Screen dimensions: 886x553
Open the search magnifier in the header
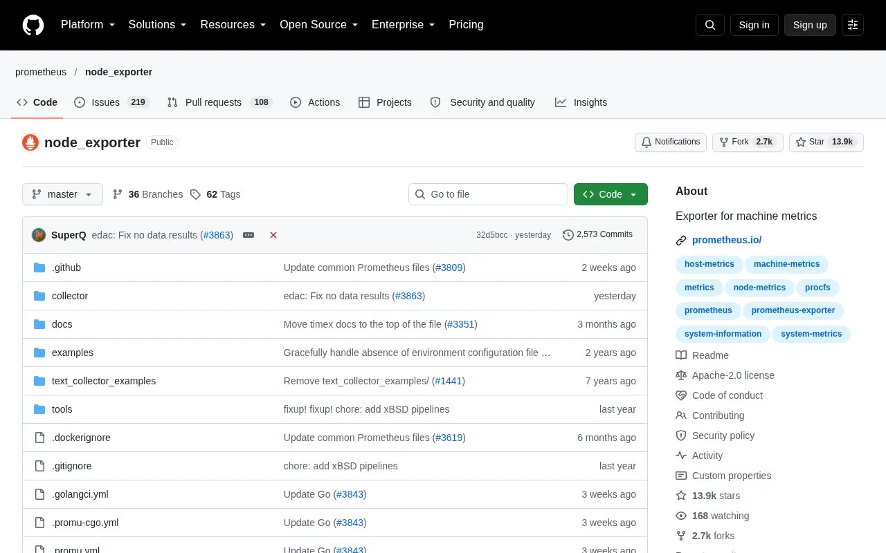(x=710, y=25)
